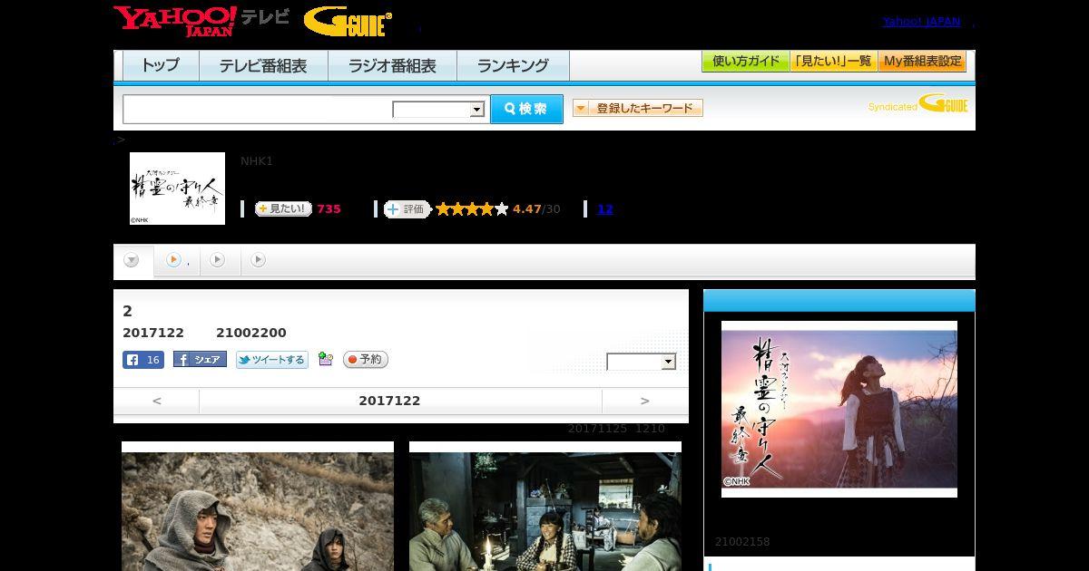The image size is (1089, 571).
Task: Select the first gold rating star
Action: pyautogui.click(x=444, y=209)
